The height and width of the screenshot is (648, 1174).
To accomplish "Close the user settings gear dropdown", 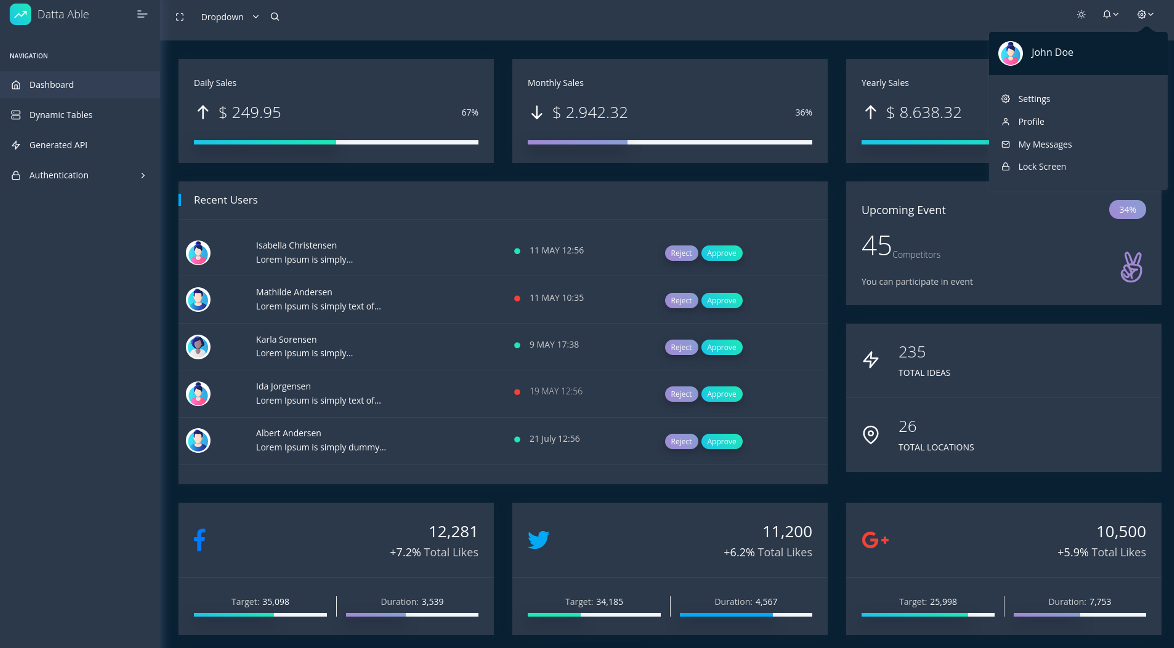I will (x=1145, y=15).
